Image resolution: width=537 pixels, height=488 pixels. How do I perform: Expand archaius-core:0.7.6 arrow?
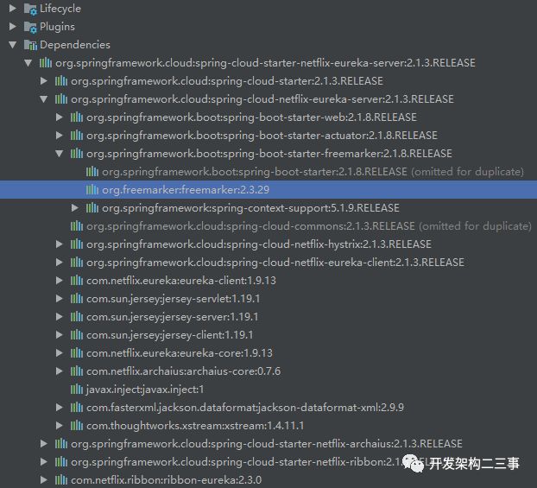pyautogui.click(x=60, y=371)
